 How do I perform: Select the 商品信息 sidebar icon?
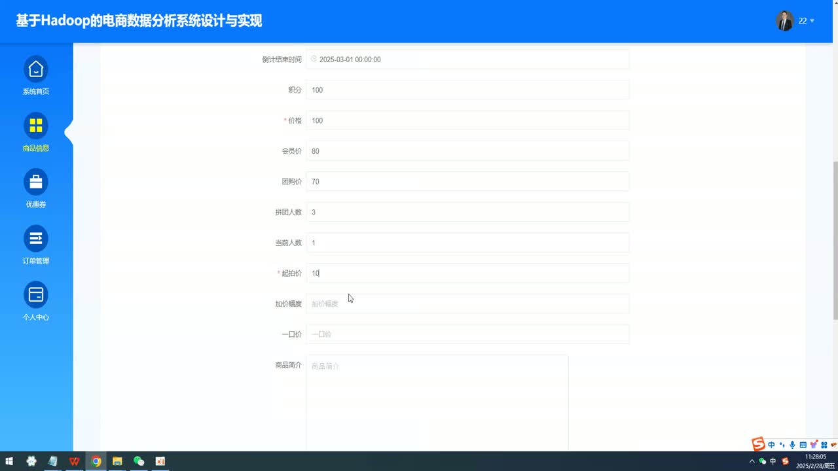point(36,125)
